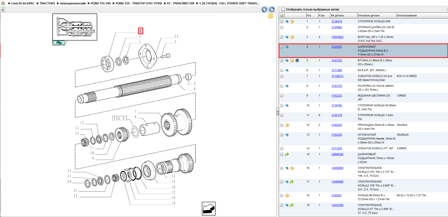This screenshot has width=448, height=217.
Task: Click blue arrow icon for part 5138419
Action: point(287,22)
